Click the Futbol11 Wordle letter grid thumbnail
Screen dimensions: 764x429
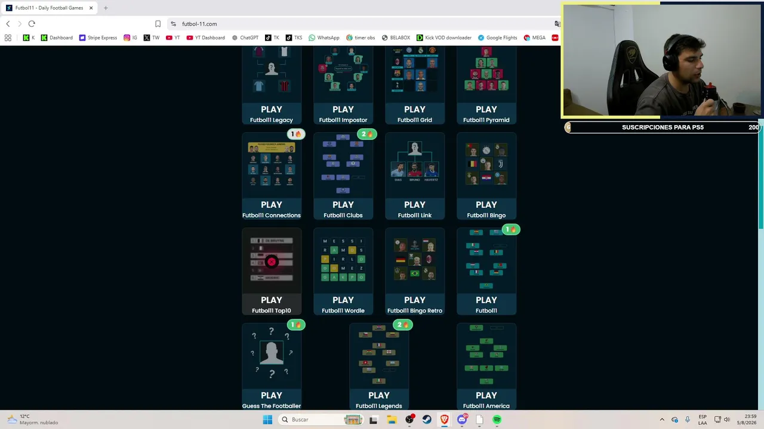343,259
